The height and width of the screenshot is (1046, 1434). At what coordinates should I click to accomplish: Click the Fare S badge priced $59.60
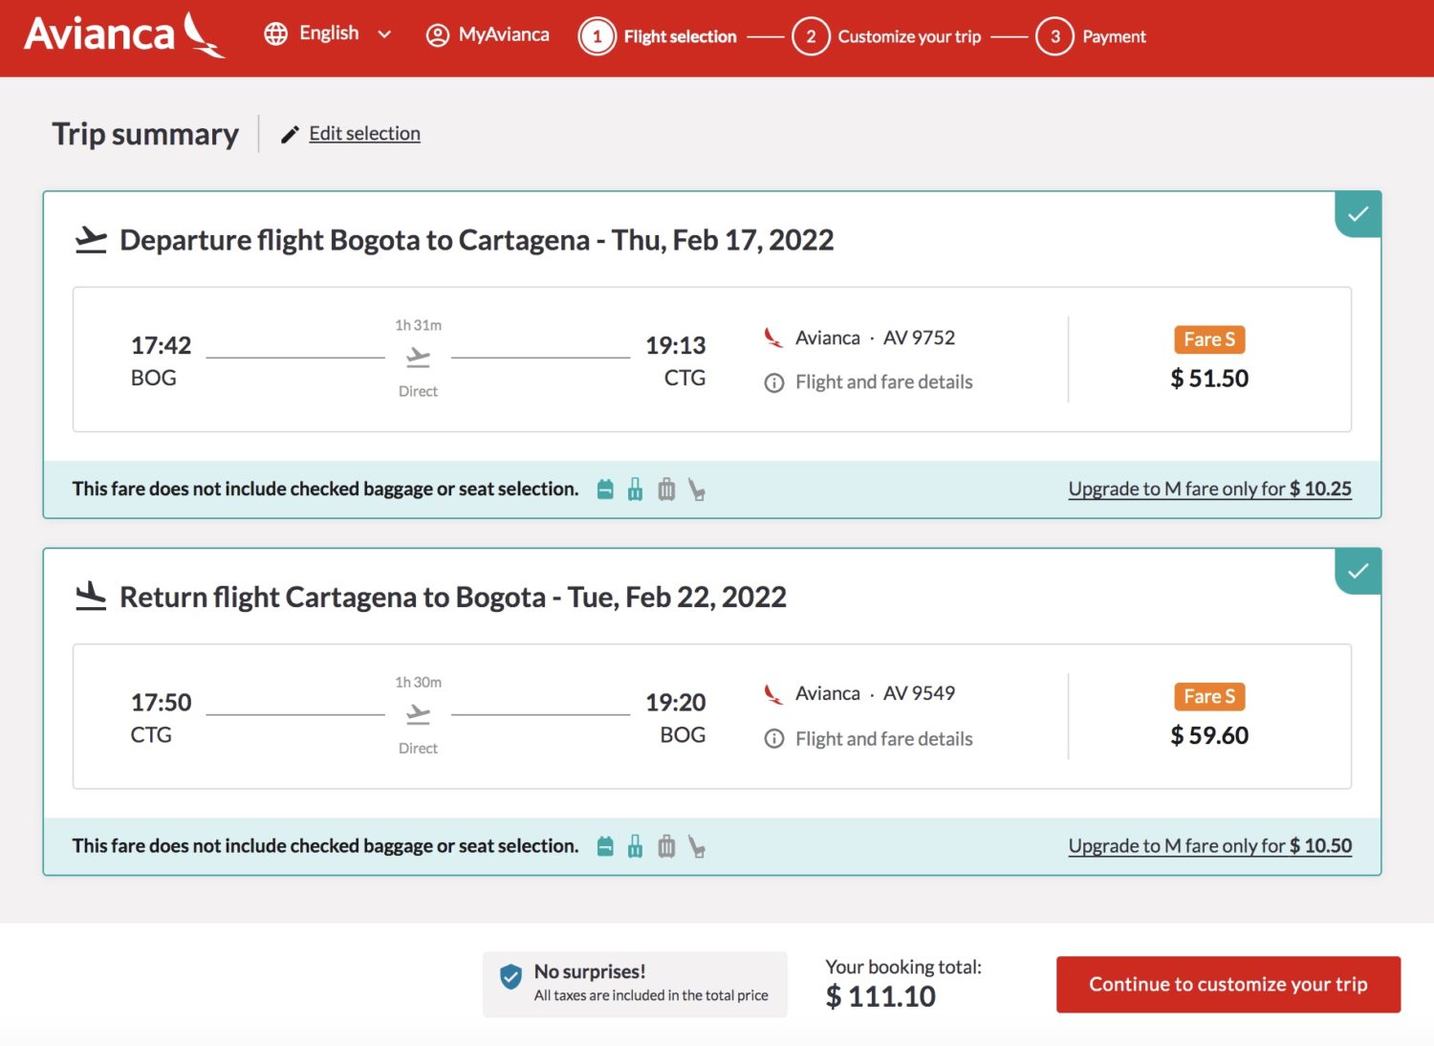pyautogui.click(x=1209, y=697)
